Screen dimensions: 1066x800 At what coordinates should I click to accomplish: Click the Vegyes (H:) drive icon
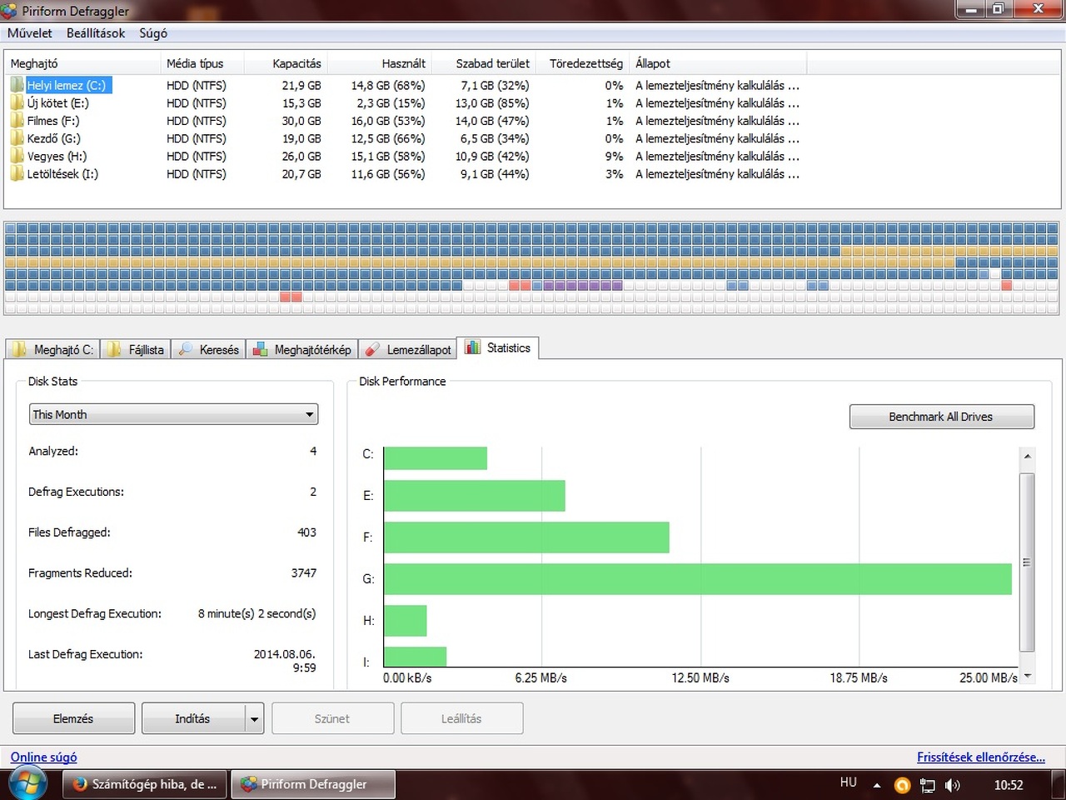17,156
